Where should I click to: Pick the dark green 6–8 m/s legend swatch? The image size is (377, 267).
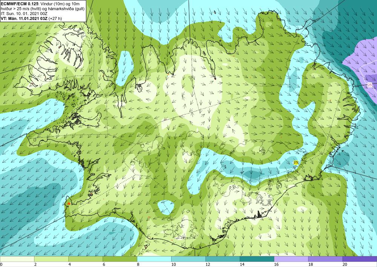tap(120, 259)
